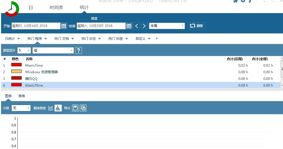Select the bar chart type icon

point(58,108)
